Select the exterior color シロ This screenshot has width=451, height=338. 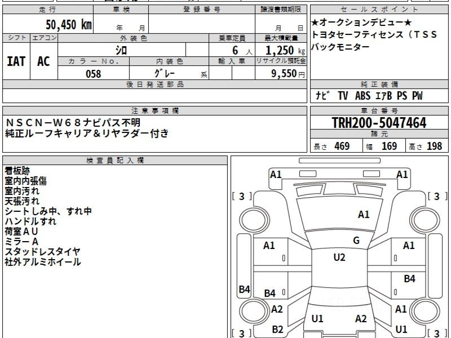[x=121, y=50]
